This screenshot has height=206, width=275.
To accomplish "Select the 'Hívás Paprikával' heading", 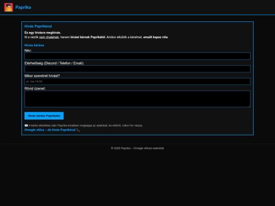I will tap(38, 26).
